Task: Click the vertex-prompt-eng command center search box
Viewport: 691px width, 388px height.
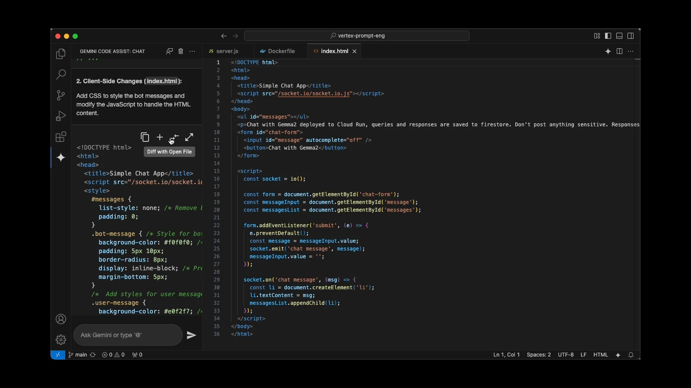Action: point(357,36)
